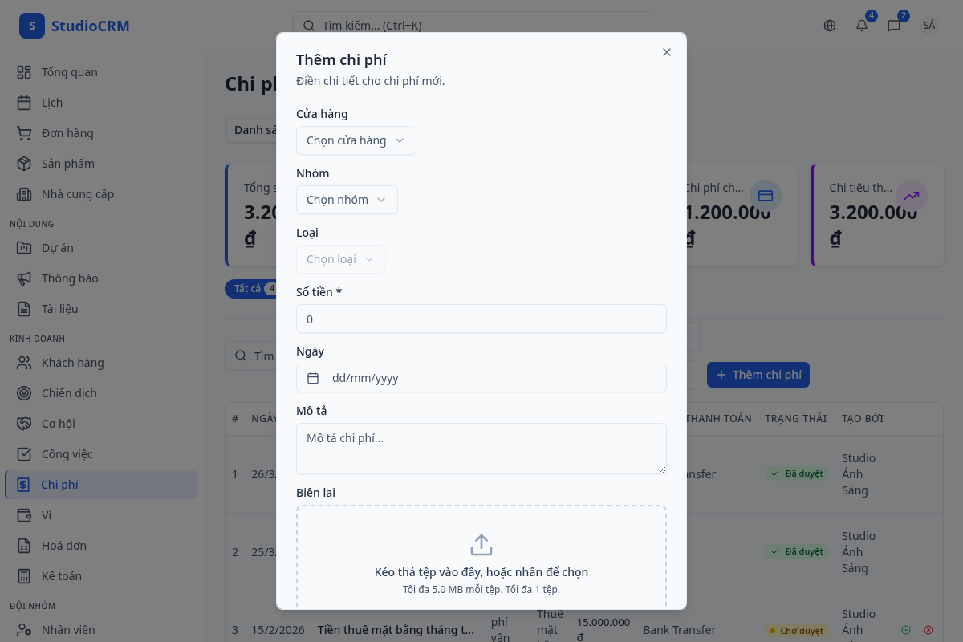Image resolution: width=963 pixels, height=642 pixels.
Task: Click the language globe icon
Action: pyautogui.click(x=830, y=26)
